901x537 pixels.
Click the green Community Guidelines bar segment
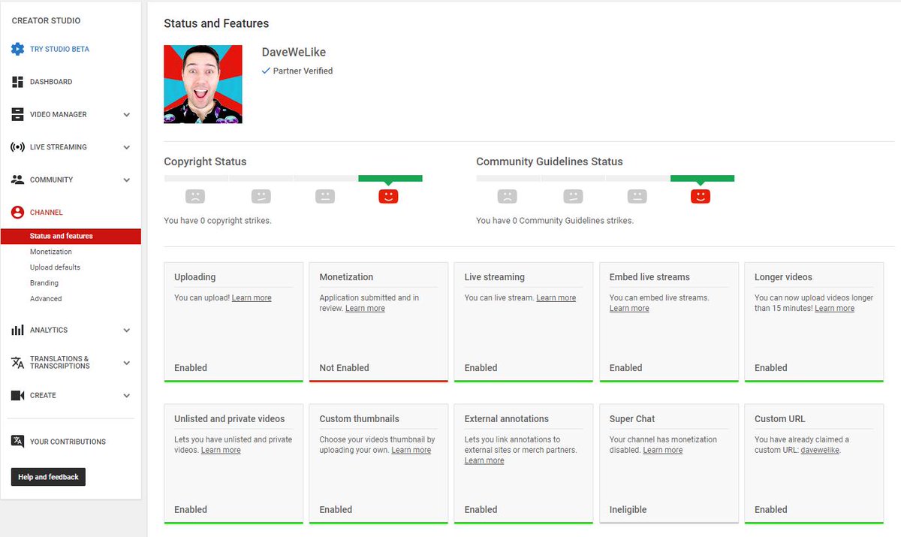coord(703,179)
